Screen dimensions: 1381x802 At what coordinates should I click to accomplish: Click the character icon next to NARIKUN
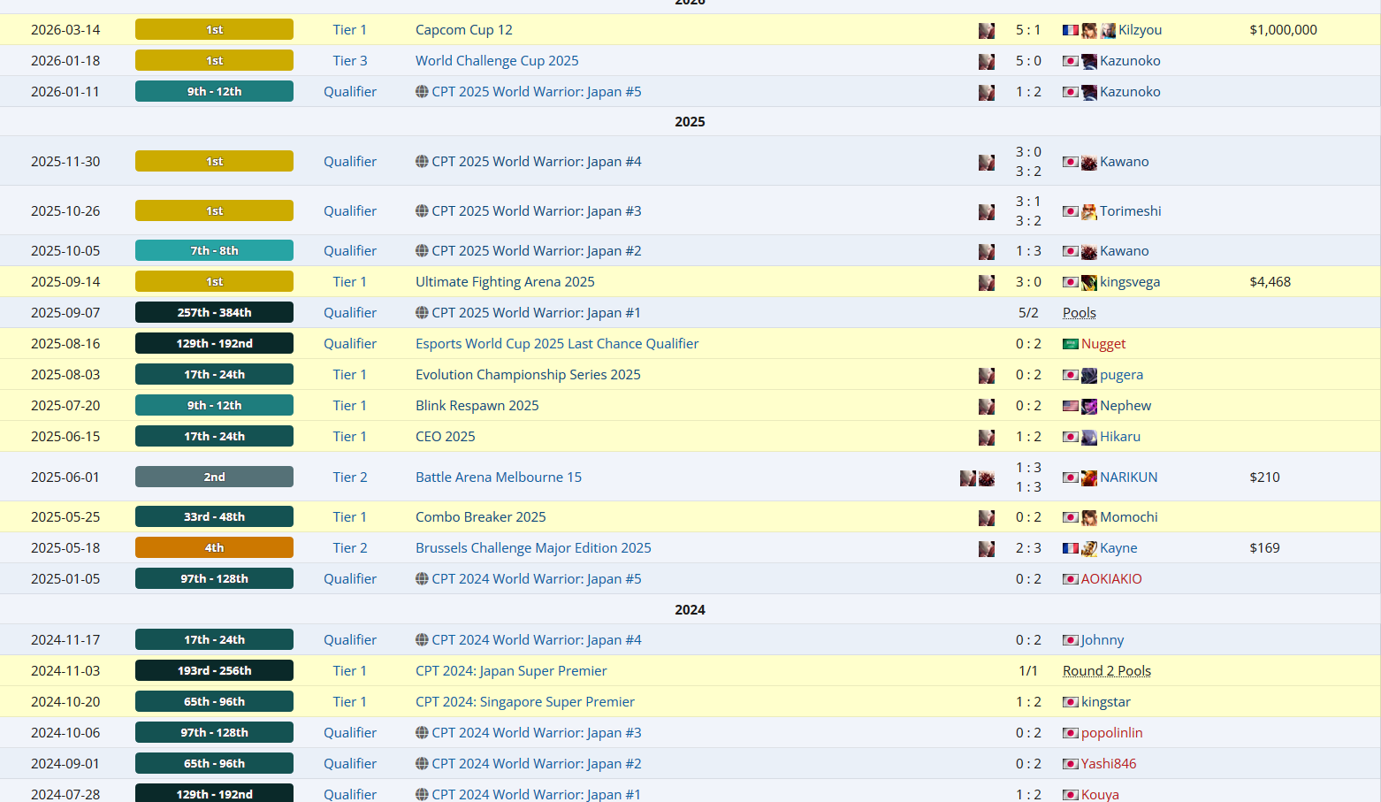coord(1089,478)
